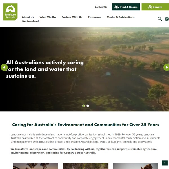Click the hero banner headline text
The height and width of the screenshot is (169, 169).
tap(45, 69)
